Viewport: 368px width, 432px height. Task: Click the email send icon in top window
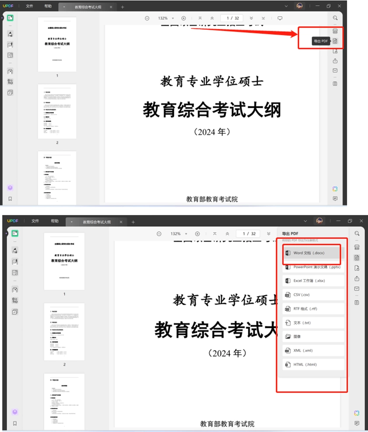point(335,70)
